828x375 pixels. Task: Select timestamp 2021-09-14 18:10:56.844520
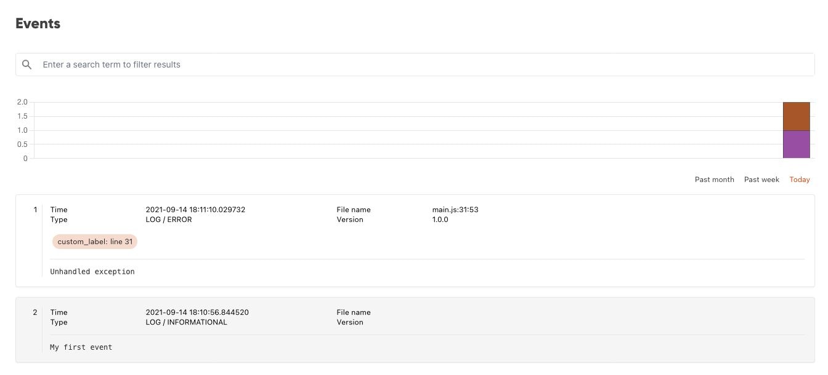tap(197, 312)
